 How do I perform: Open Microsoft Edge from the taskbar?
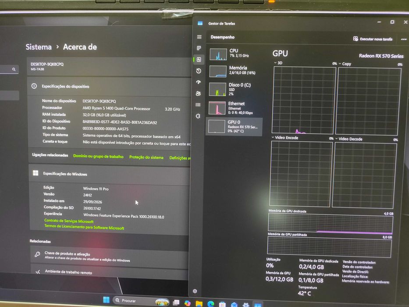coord(211,304)
